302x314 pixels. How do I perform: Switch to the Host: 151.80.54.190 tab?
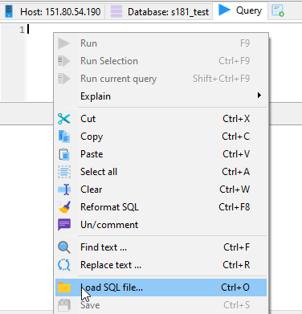tap(52, 12)
